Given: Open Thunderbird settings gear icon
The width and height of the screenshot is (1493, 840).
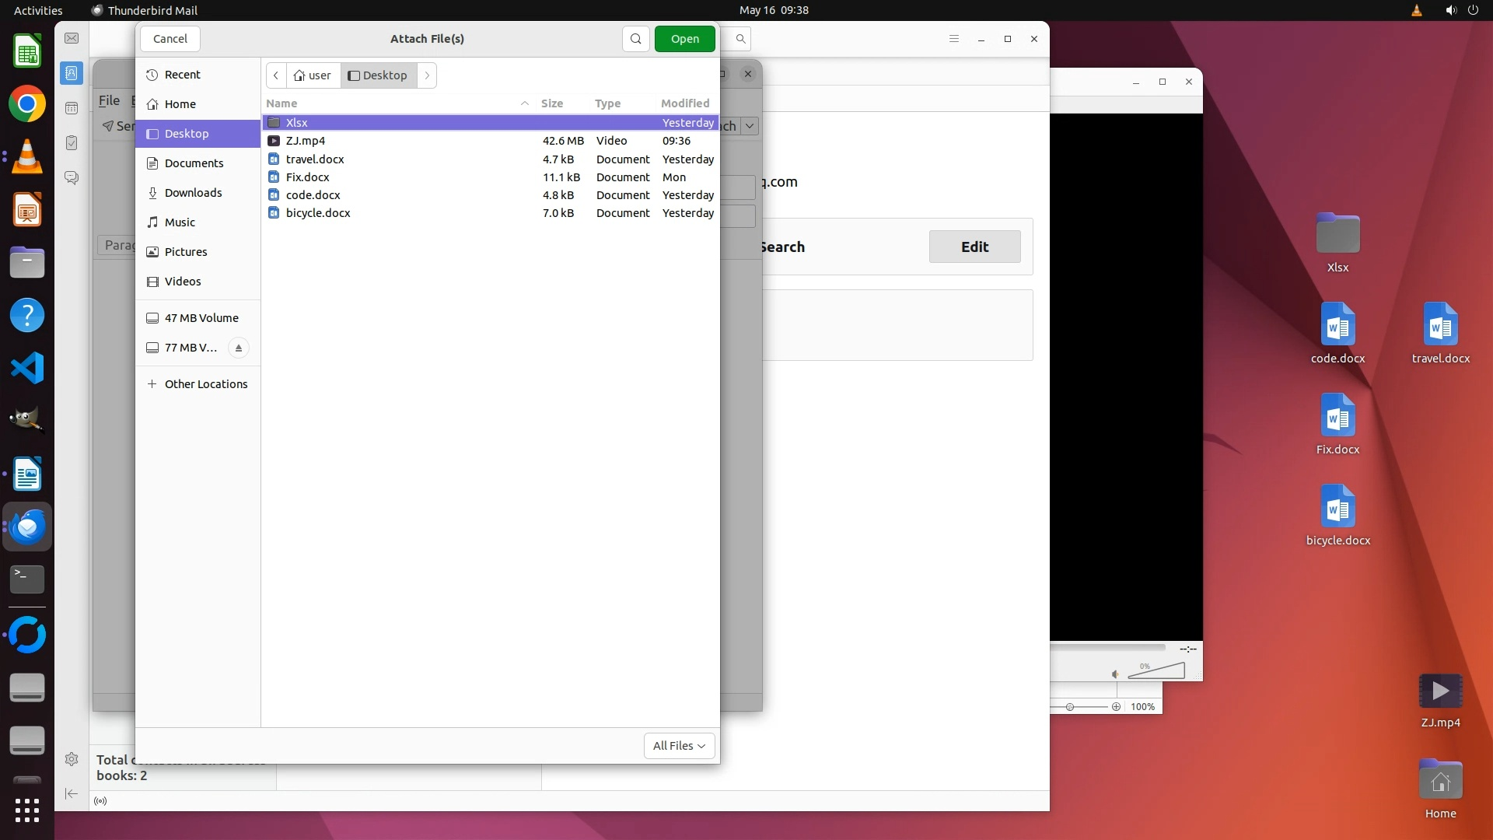Looking at the screenshot, I should tap(72, 759).
